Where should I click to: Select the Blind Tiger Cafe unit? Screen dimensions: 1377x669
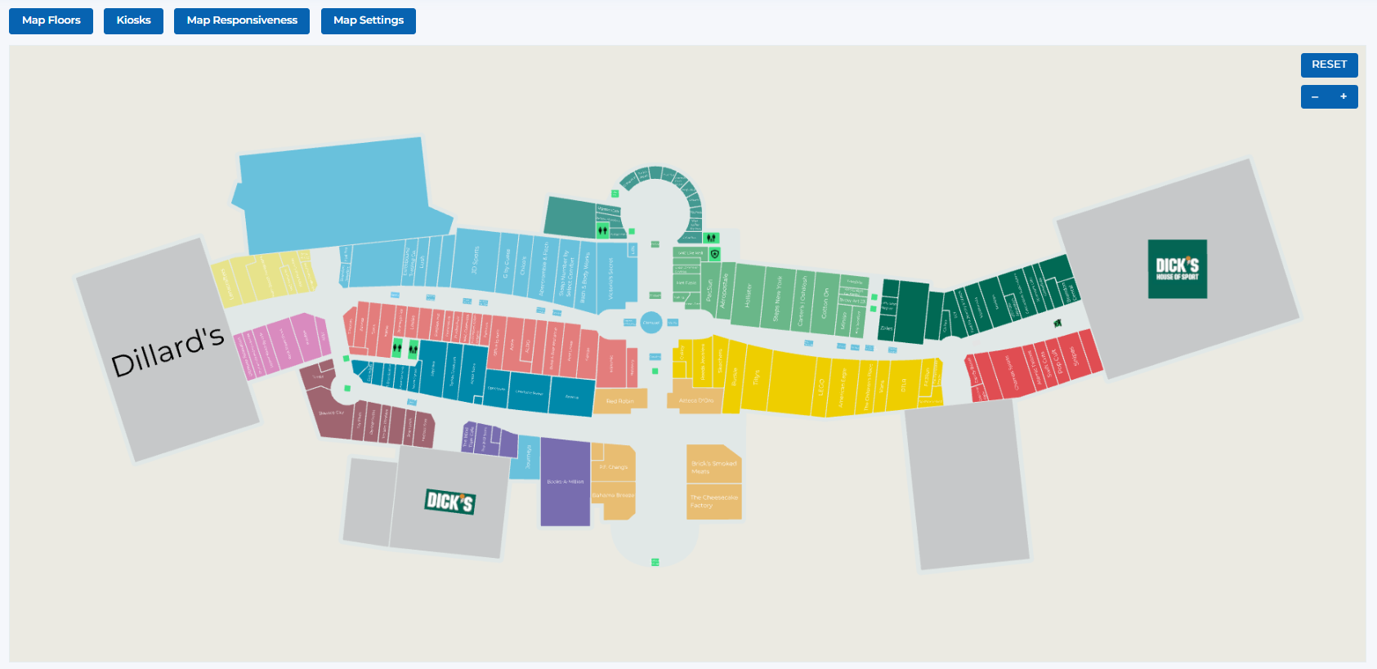(468, 437)
